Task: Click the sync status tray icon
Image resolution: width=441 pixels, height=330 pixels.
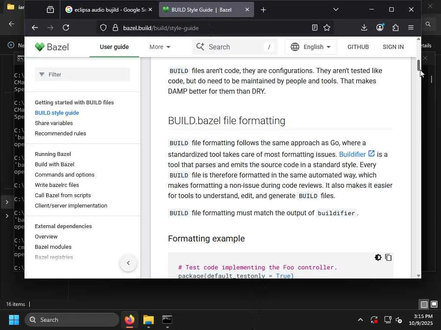Action: 374,320
